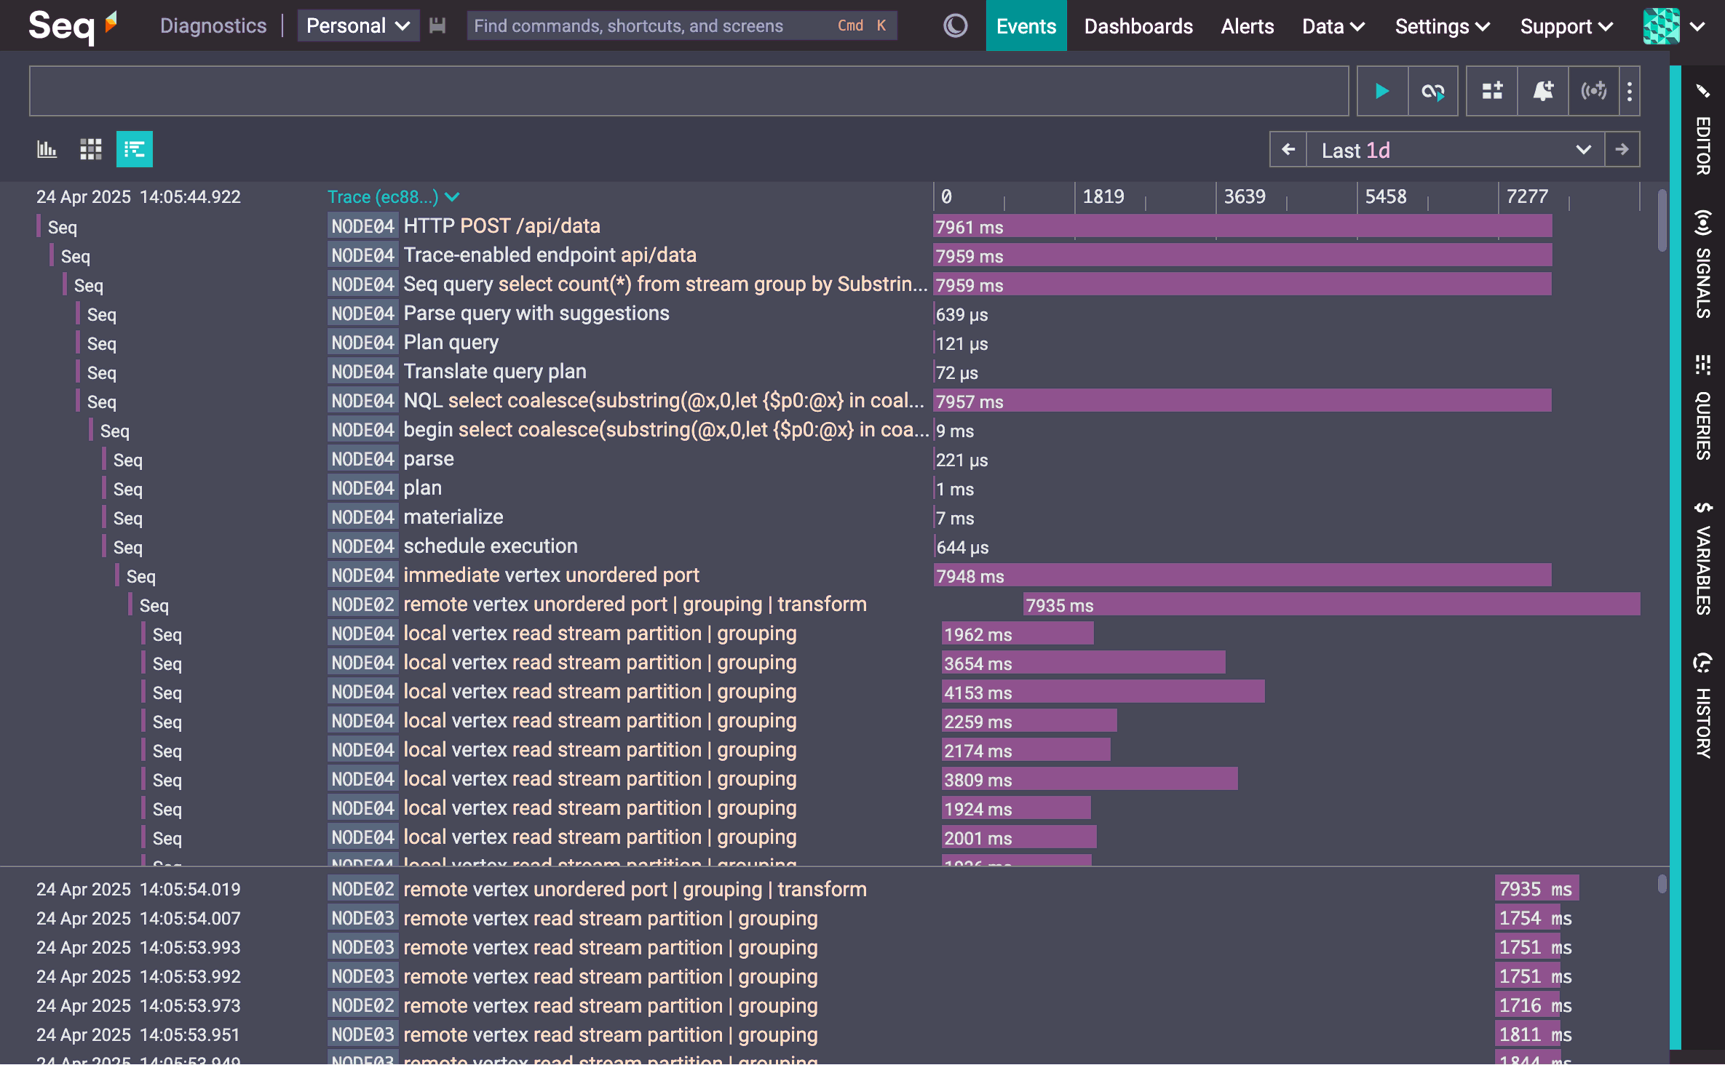Select Trace-enabled endpoint api/data span

[x=550, y=255]
